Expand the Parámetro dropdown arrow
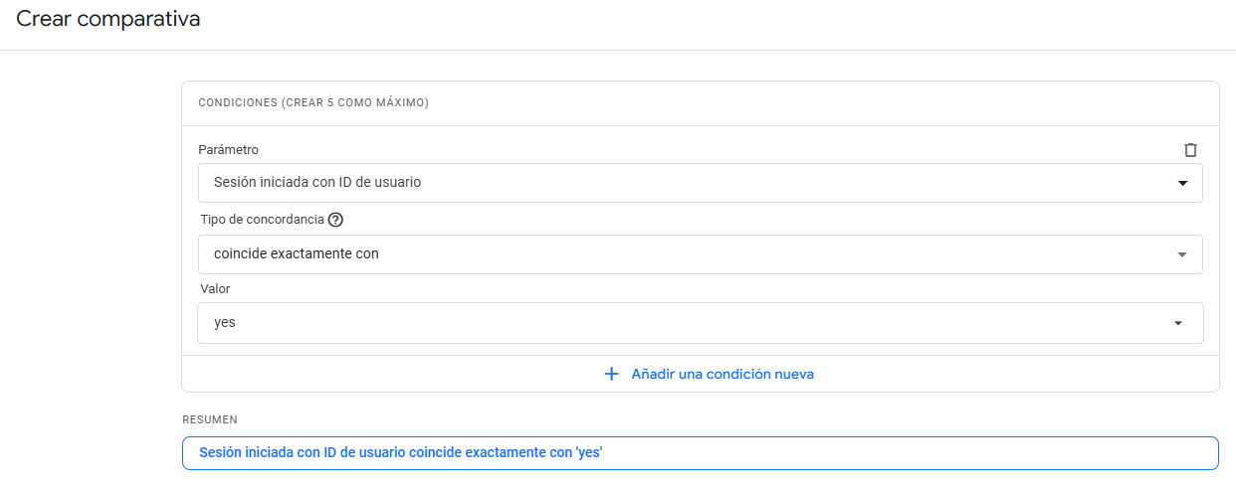The width and height of the screenshot is (1236, 491). (1182, 183)
